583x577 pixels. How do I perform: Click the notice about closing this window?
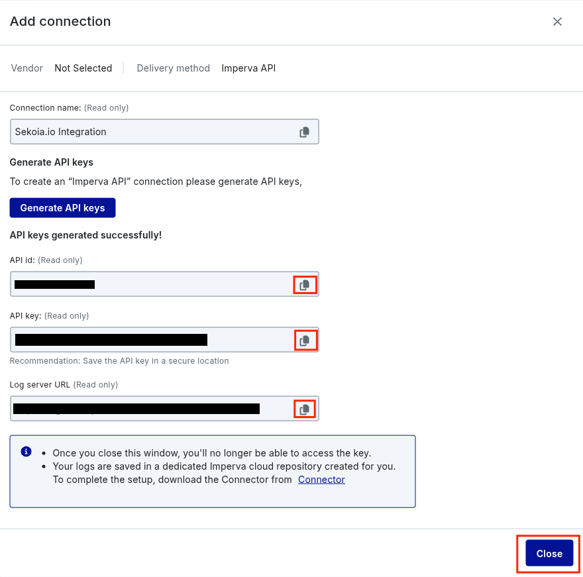tap(212, 453)
